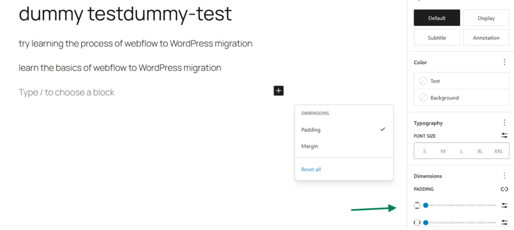Choose font size M

443,151
